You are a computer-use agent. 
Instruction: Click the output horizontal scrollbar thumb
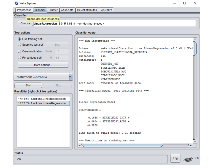(x=122, y=145)
